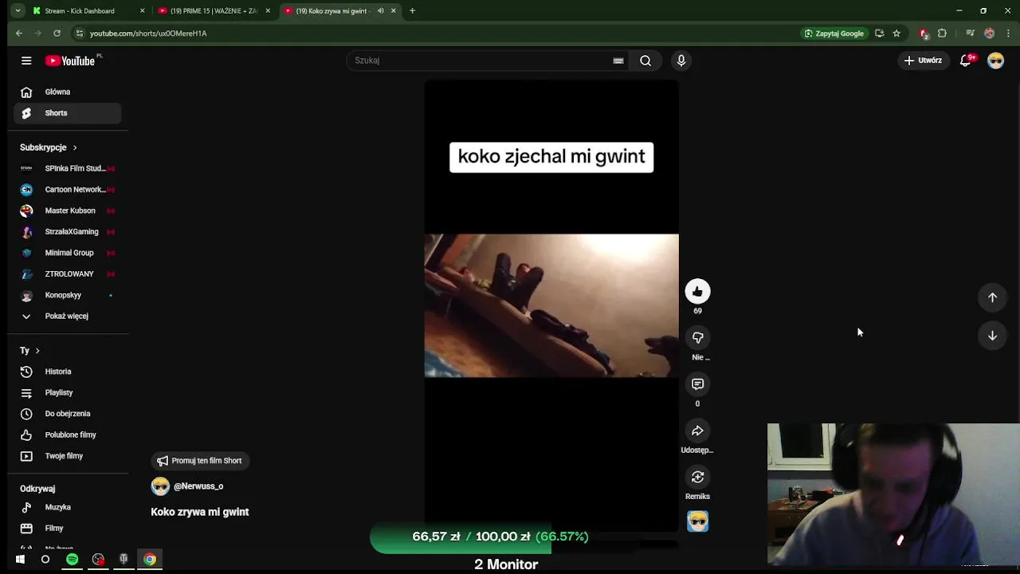The width and height of the screenshot is (1020, 574).
Task: Open Konopskyy channel
Action: (x=67, y=295)
